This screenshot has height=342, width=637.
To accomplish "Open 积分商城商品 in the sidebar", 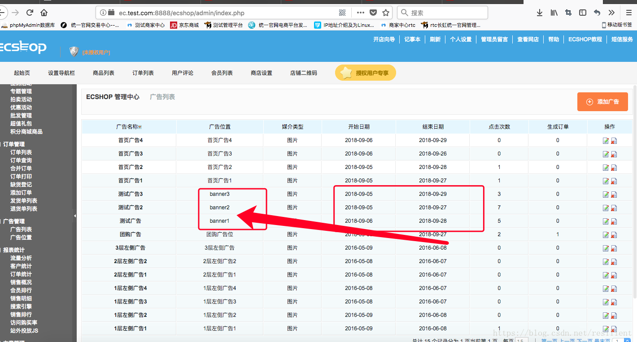I will (x=26, y=132).
